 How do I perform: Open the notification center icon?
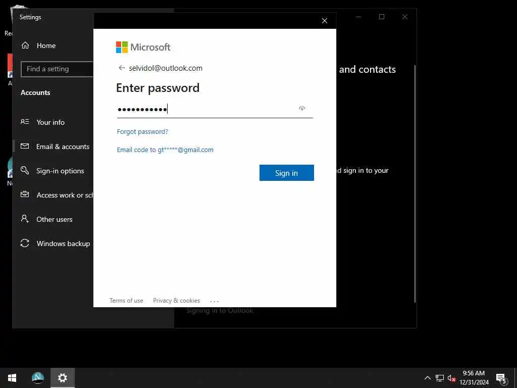point(501,378)
